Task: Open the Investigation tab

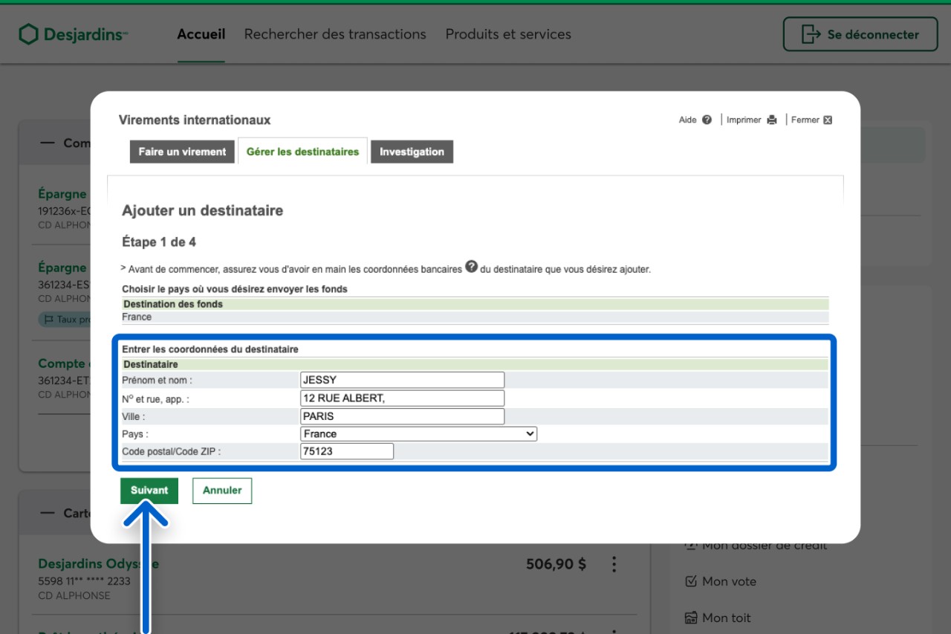Action: point(412,152)
